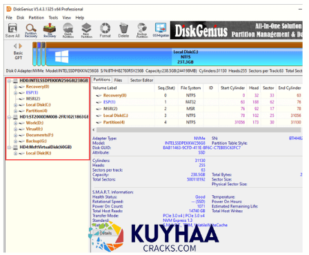The height and width of the screenshot is (255, 309).
Task: Select the first small partition bar on disk map
Action: tap(34, 54)
